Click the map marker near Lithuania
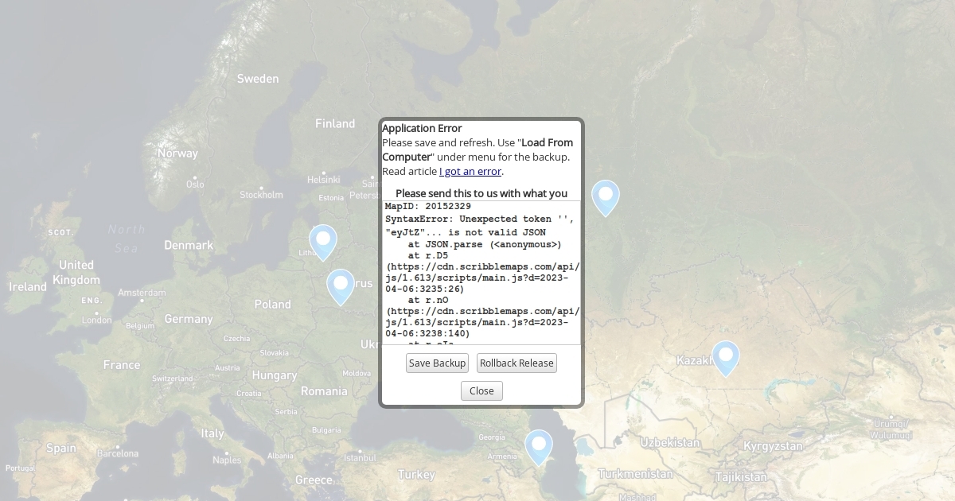Image resolution: width=955 pixels, height=501 pixels. click(322, 240)
